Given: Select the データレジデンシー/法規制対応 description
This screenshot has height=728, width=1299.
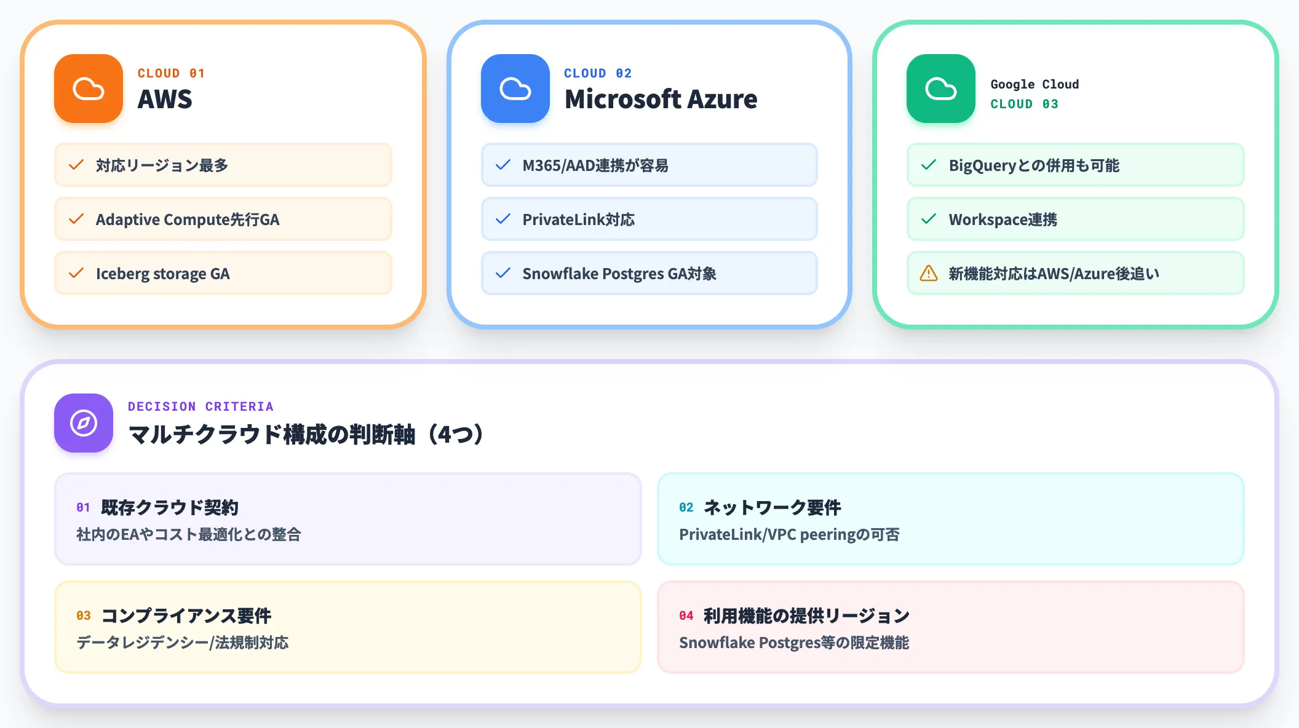Looking at the screenshot, I should pos(183,643).
